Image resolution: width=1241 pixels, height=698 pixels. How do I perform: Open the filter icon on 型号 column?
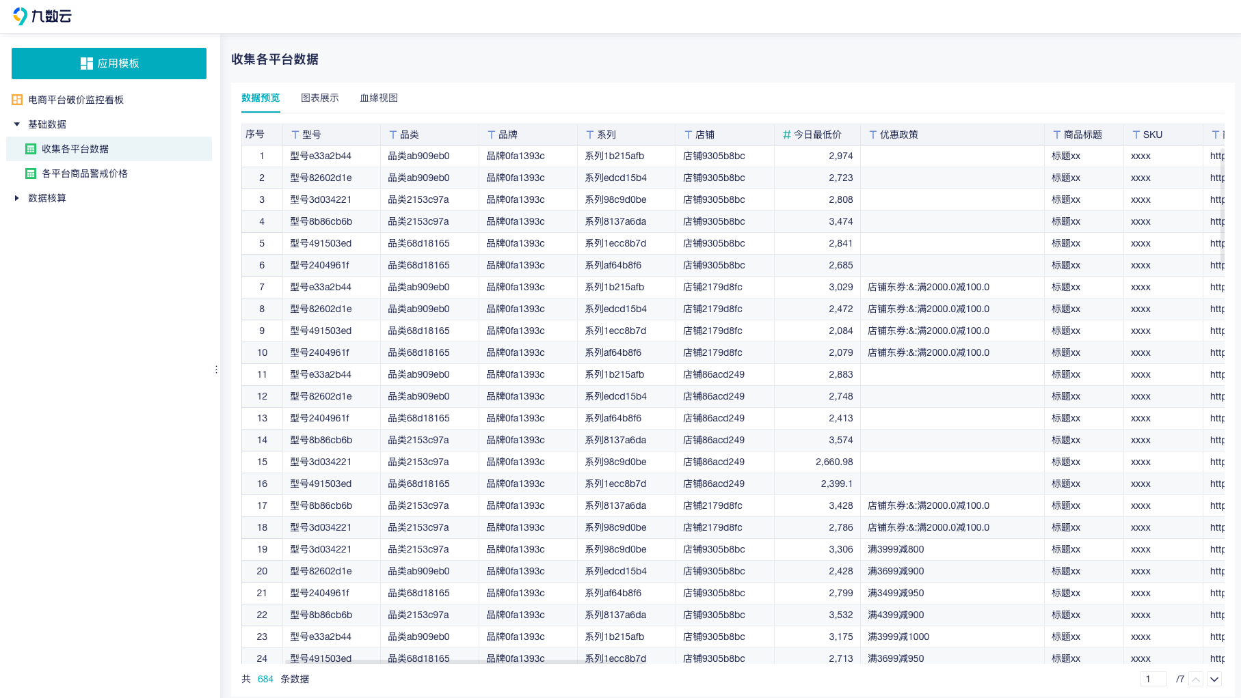295,134
